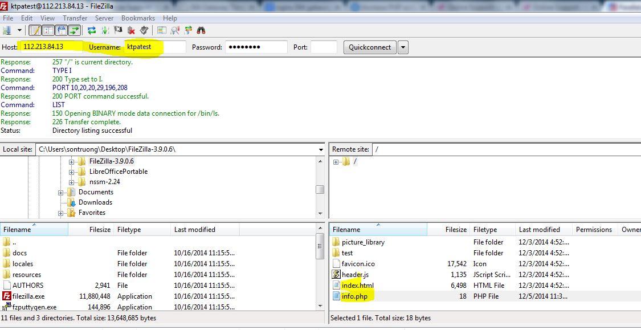This screenshot has height=330, width=641.
Task: Open the Help menu
Action: tap(170, 18)
